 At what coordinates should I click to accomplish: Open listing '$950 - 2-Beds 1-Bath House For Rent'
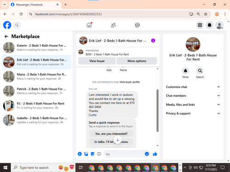pyautogui.click(x=107, y=54)
